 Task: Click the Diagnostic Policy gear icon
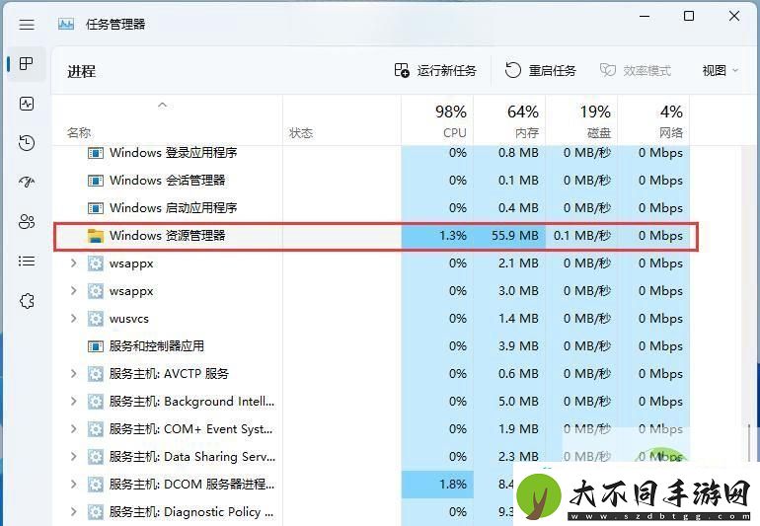(x=96, y=512)
